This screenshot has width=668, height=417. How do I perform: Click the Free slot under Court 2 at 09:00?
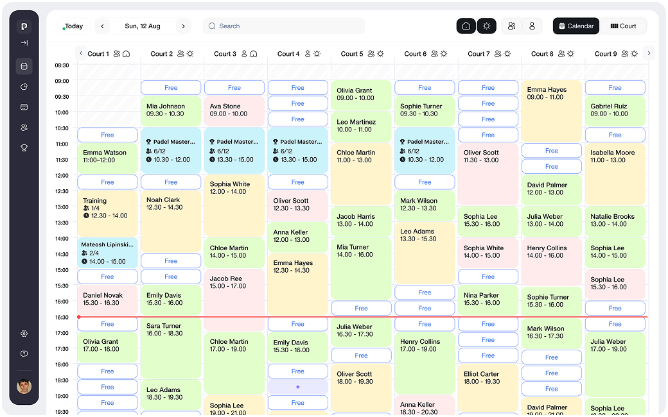[x=171, y=88]
